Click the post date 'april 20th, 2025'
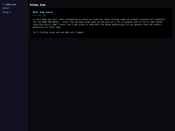The image size is (175, 131). click(40, 15)
